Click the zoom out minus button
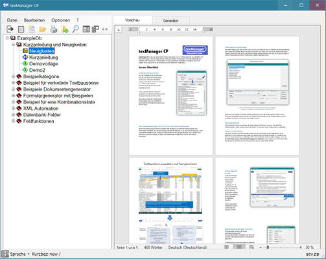 click(x=261, y=247)
